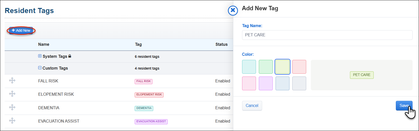This screenshot has width=419, height=131.
Task: Select the light green color swatch
Action: 266,67
